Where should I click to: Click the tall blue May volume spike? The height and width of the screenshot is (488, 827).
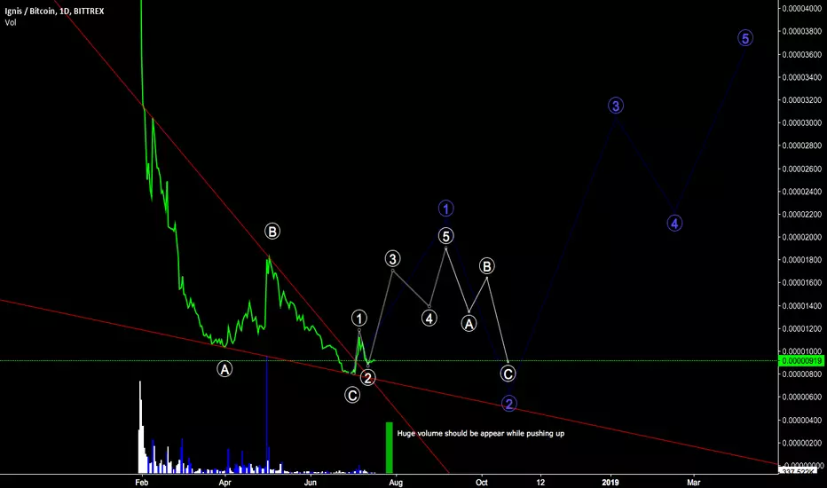click(267, 414)
